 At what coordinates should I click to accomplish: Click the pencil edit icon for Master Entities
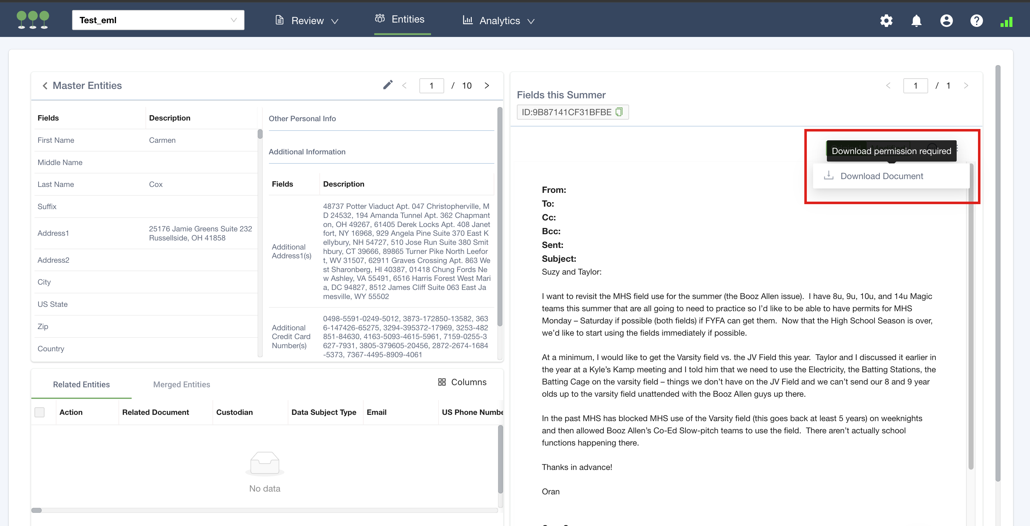point(387,85)
